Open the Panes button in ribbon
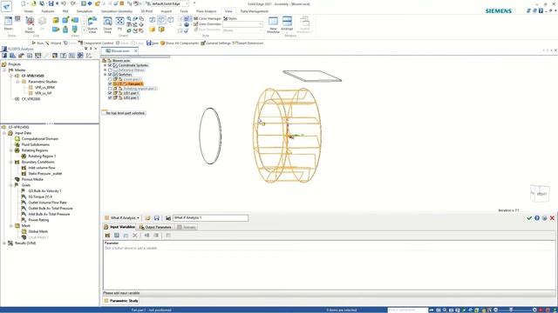Image resolution: width=558 pixels, height=313 pixels. click(x=8, y=23)
